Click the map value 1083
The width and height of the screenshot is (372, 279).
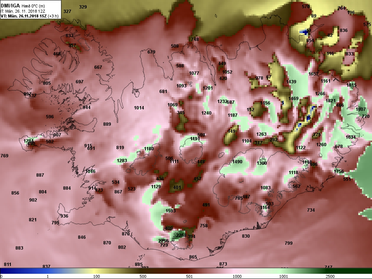click(x=266, y=187)
